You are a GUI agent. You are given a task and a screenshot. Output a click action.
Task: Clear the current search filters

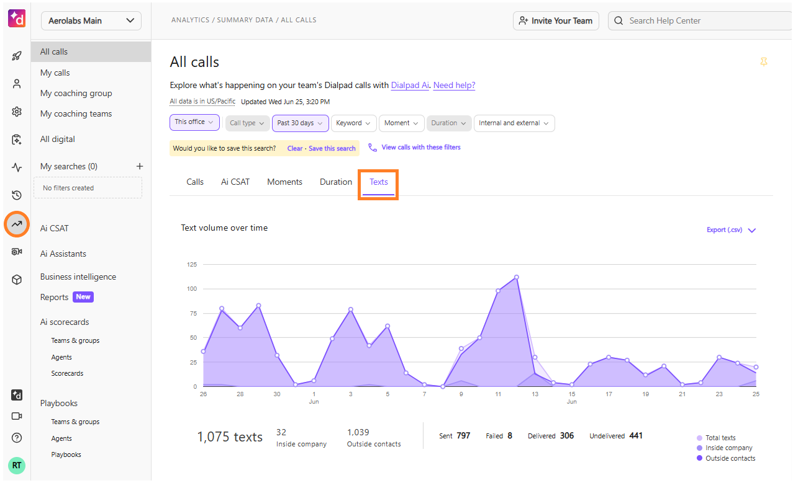point(295,148)
